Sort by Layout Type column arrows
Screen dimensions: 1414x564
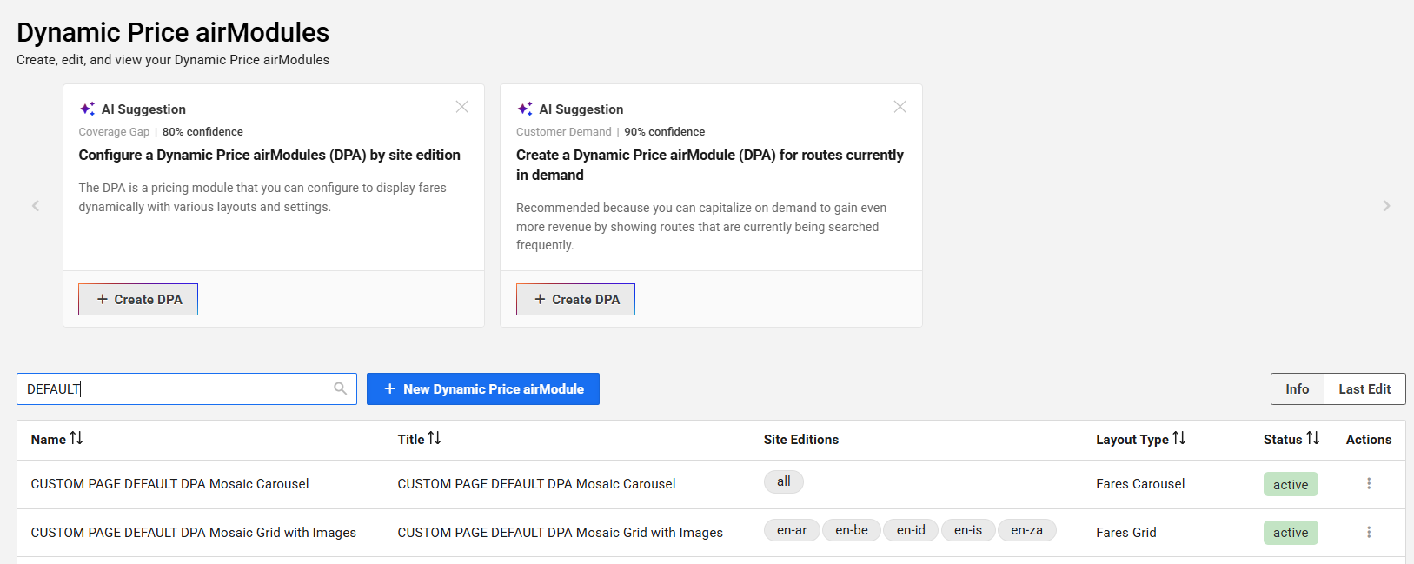point(1179,438)
